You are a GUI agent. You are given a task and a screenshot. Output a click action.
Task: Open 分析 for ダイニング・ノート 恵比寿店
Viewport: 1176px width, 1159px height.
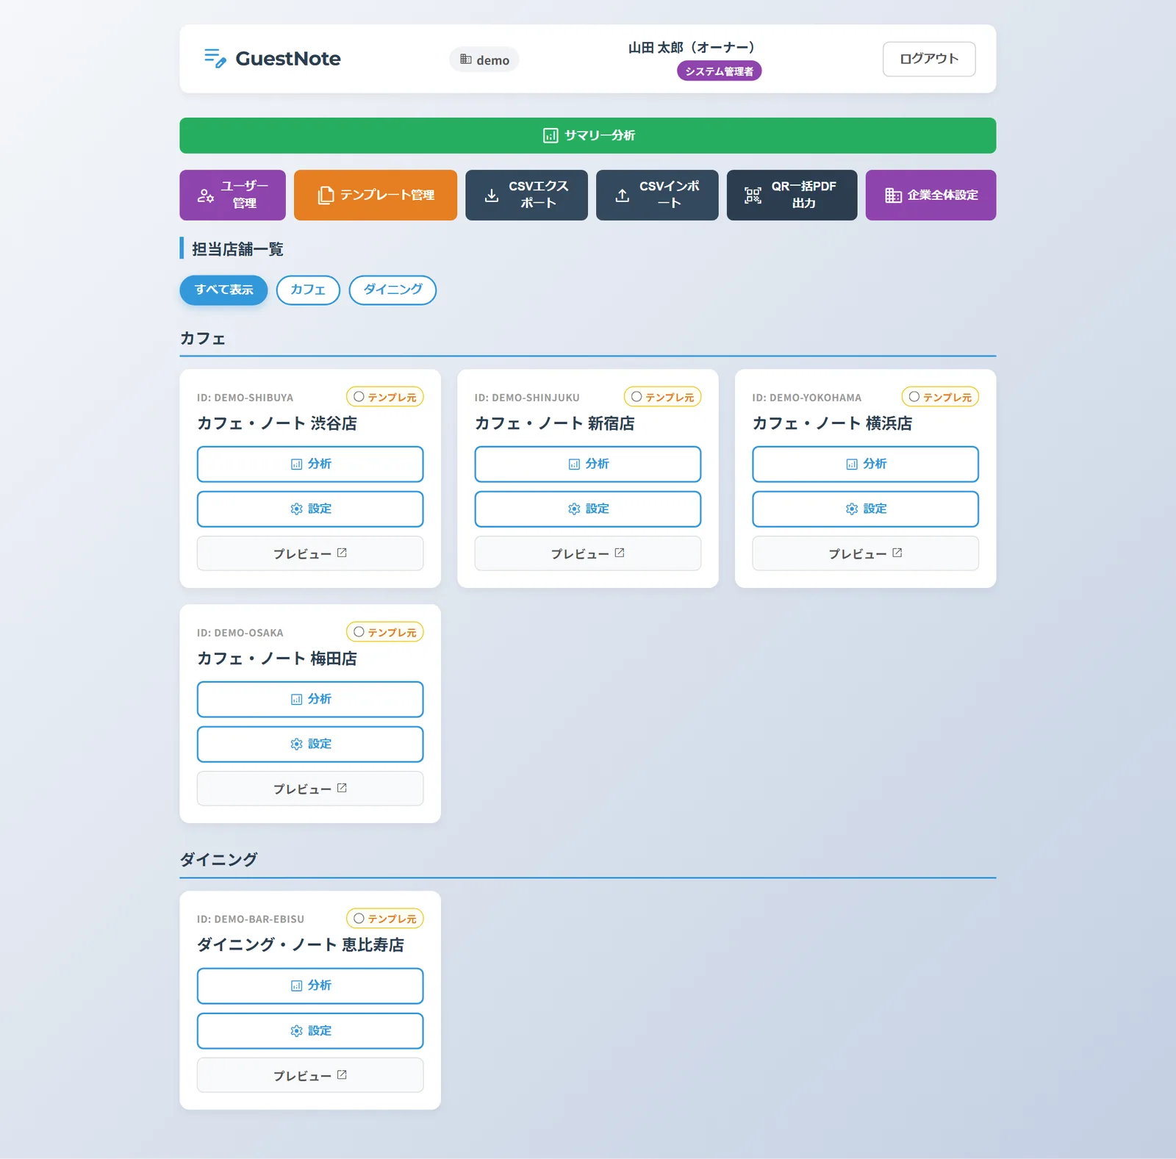tap(310, 986)
